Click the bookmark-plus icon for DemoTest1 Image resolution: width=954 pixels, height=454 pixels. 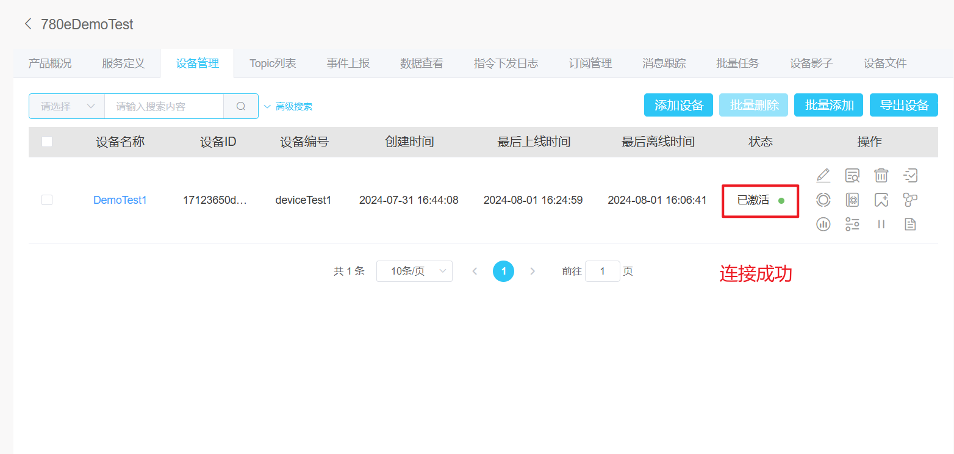[881, 200]
